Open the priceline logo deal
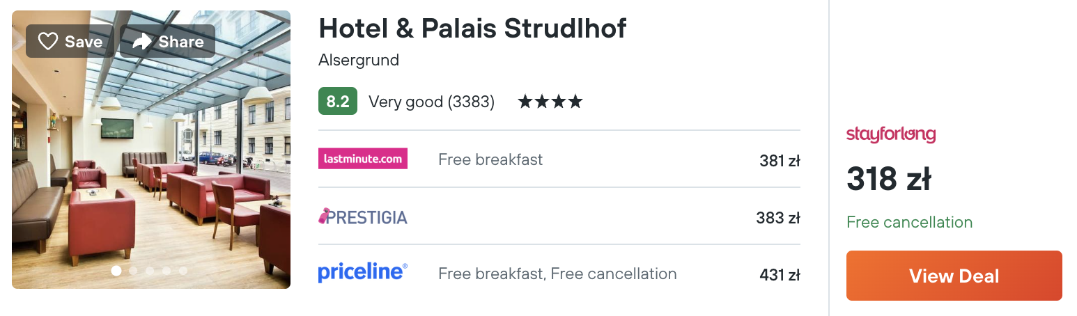The width and height of the screenshot is (1077, 316). click(x=363, y=273)
